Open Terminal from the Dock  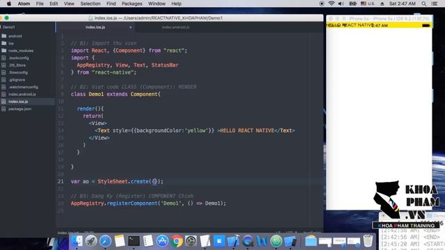click(133, 241)
